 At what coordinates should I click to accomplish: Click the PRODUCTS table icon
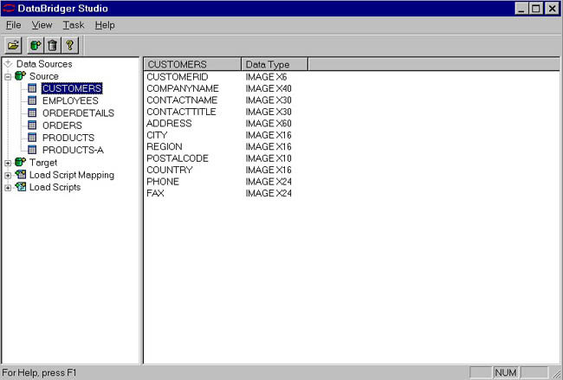pyautogui.click(x=32, y=137)
